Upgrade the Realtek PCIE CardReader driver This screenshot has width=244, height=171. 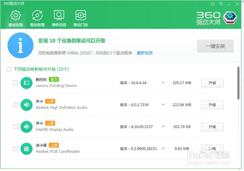pos(212,149)
